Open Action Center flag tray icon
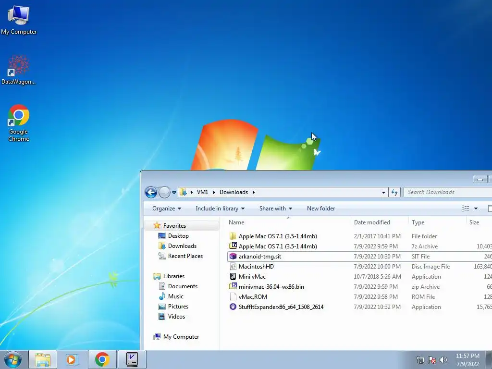 point(432,360)
